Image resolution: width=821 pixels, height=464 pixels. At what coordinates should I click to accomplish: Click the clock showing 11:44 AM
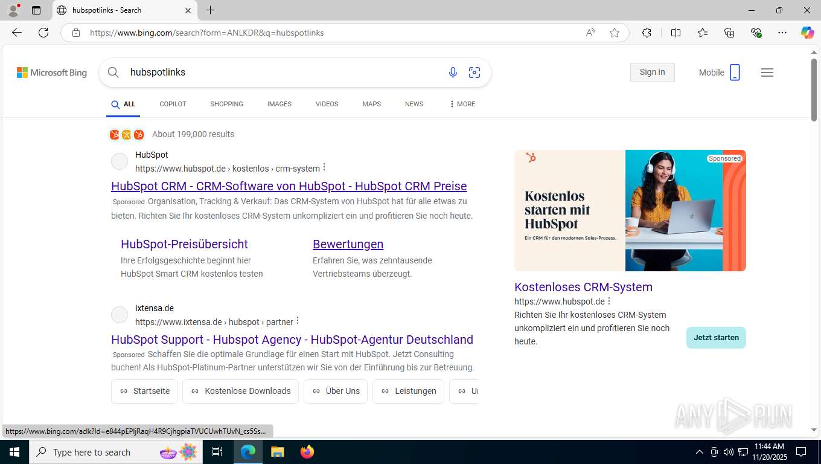(769, 446)
